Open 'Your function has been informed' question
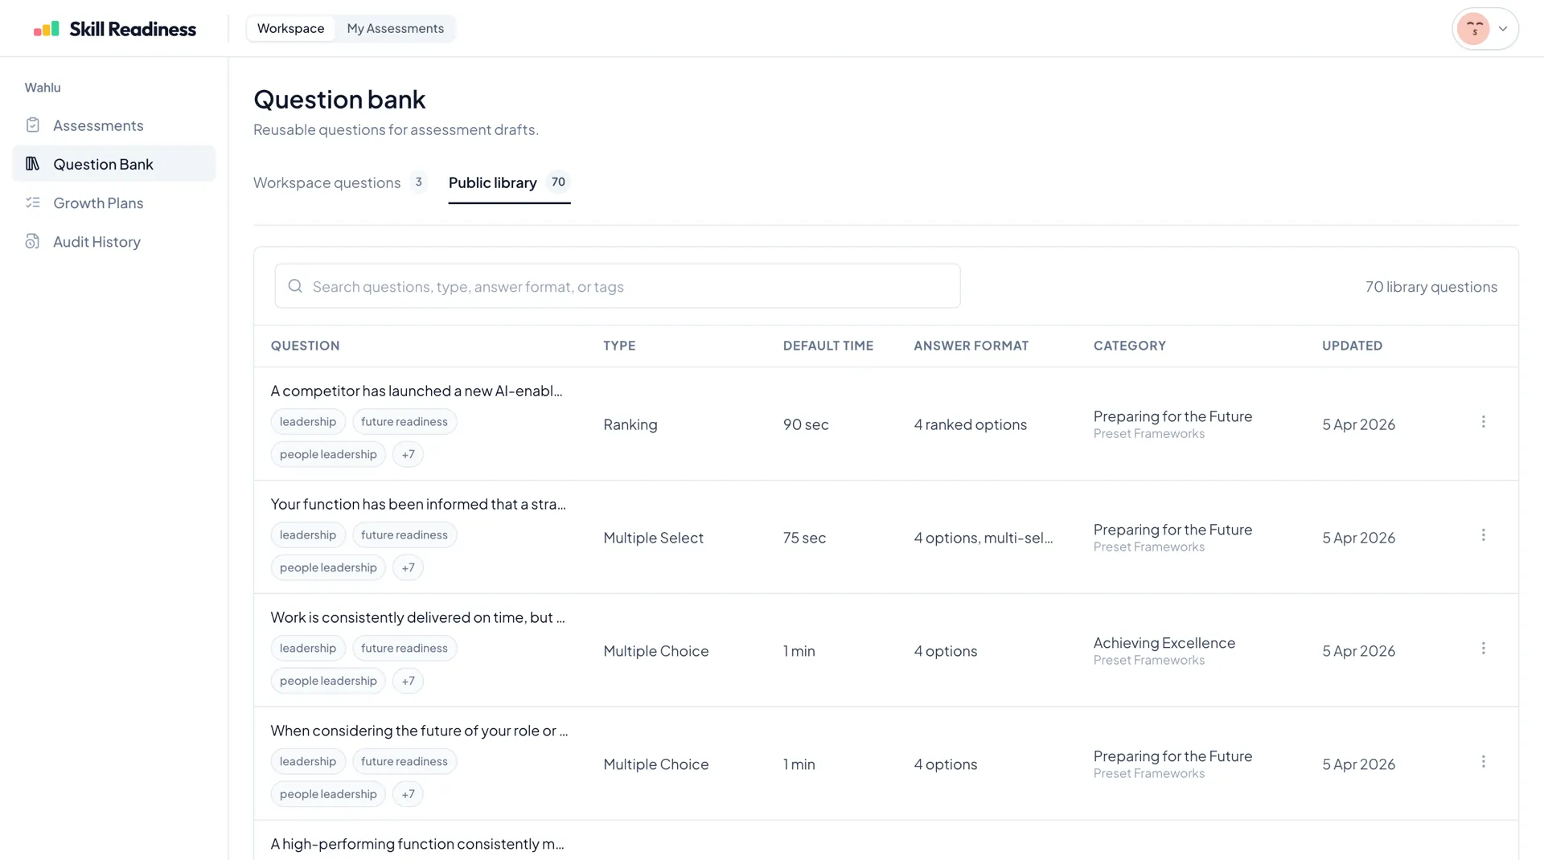 pos(417,504)
